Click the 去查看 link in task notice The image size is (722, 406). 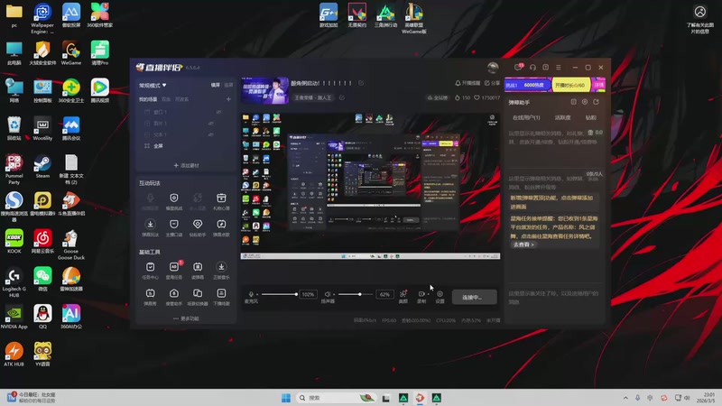(523, 245)
